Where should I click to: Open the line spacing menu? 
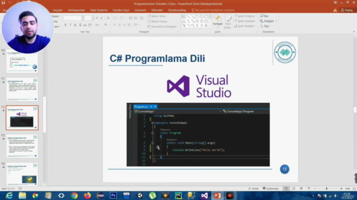pos(142,18)
